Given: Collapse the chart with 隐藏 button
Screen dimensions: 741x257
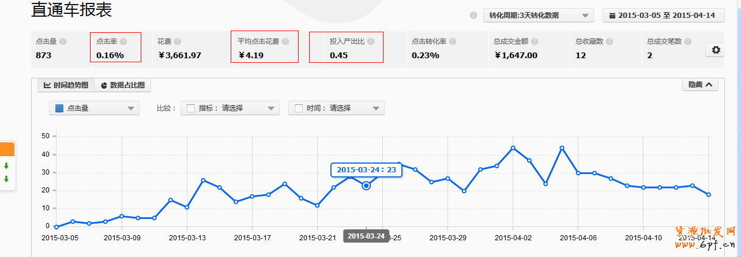Looking at the screenshot, I should [700, 85].
